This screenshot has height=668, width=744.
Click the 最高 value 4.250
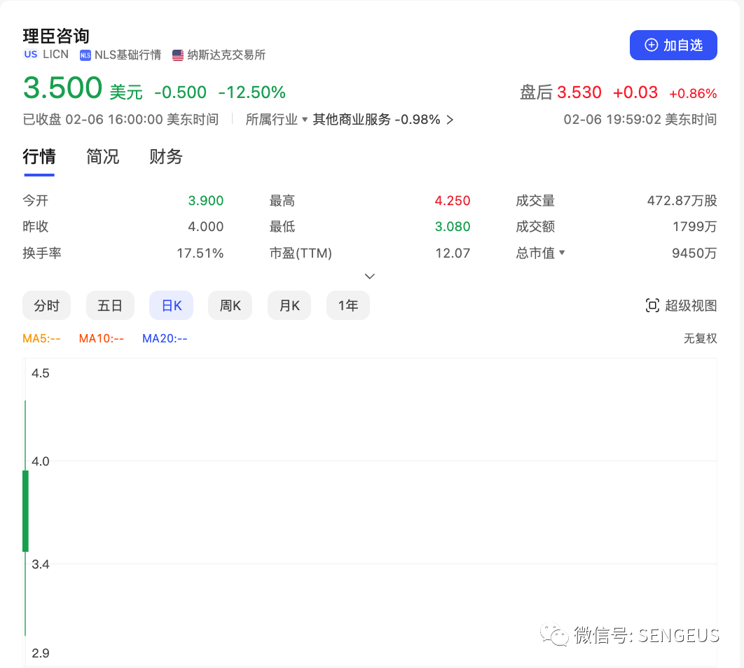point(452,200)
